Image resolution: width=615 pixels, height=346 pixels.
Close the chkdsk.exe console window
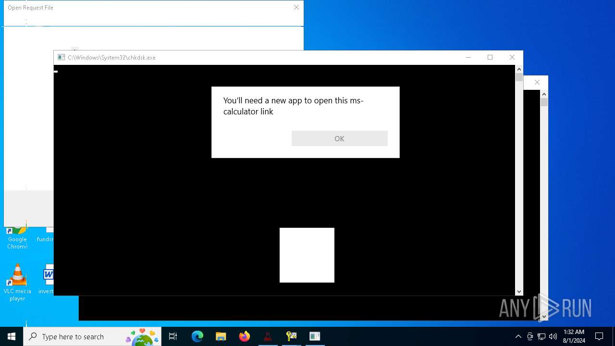(x=512, y=57)
